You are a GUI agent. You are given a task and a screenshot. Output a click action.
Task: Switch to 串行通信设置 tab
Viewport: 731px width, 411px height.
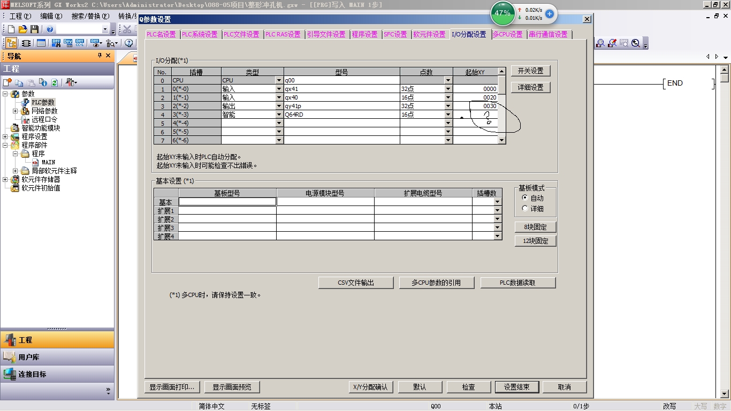coord(548,34)
